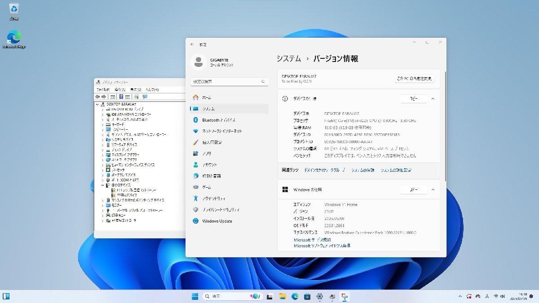The height and width of the screenshot is (303, 539).
Task: Open 時刻と言語 in Settings sidebar
Action: pyautogui.click(x=229, y=176)
